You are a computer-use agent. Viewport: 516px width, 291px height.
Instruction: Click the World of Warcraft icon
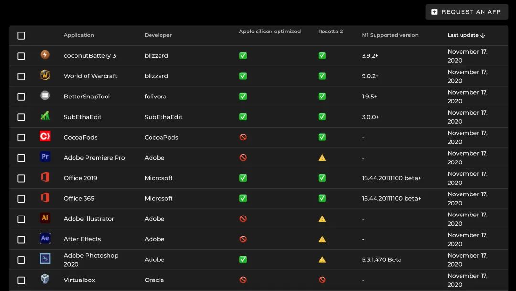45,75
